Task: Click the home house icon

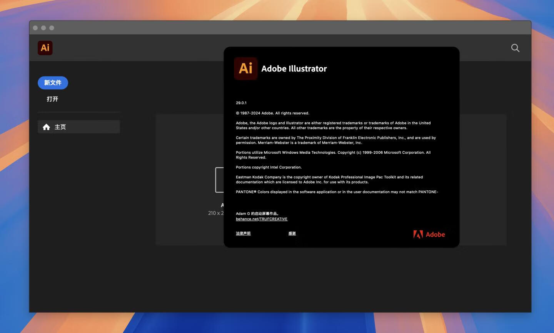Action: pyautogui.click(x=46, y=127)
